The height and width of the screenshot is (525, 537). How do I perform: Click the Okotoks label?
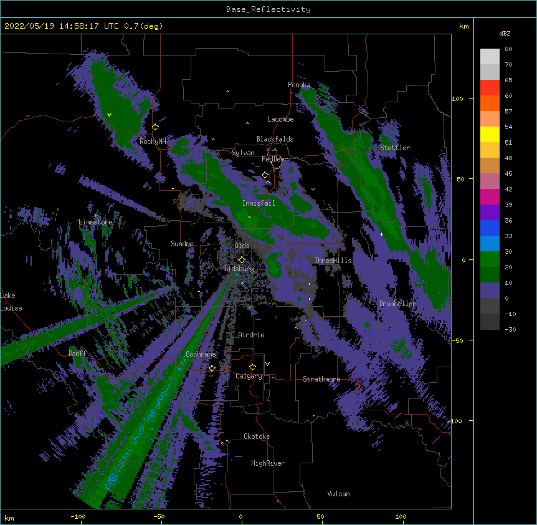(x=257, y=436)
